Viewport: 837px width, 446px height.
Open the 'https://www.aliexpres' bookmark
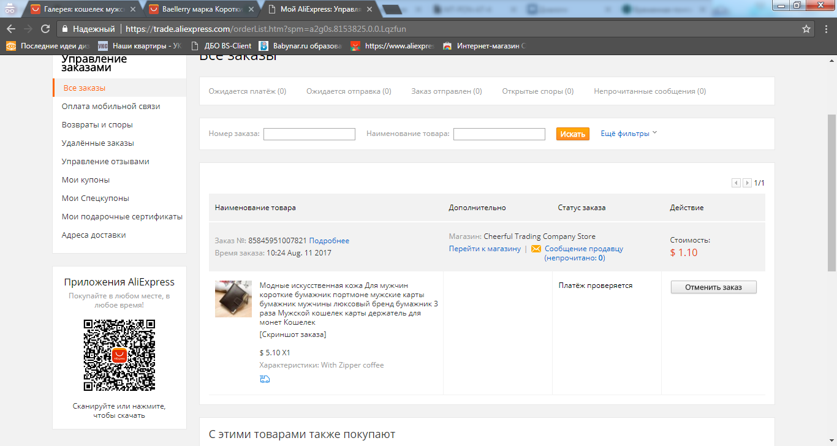(392, 46)
